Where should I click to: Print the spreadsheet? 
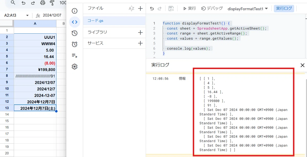click(x=43, y=3)
